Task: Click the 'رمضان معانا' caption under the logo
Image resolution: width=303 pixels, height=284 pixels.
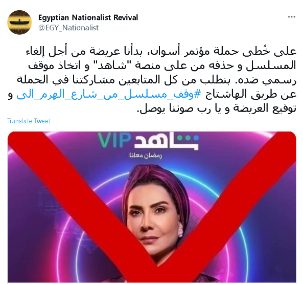Action: 146,156
